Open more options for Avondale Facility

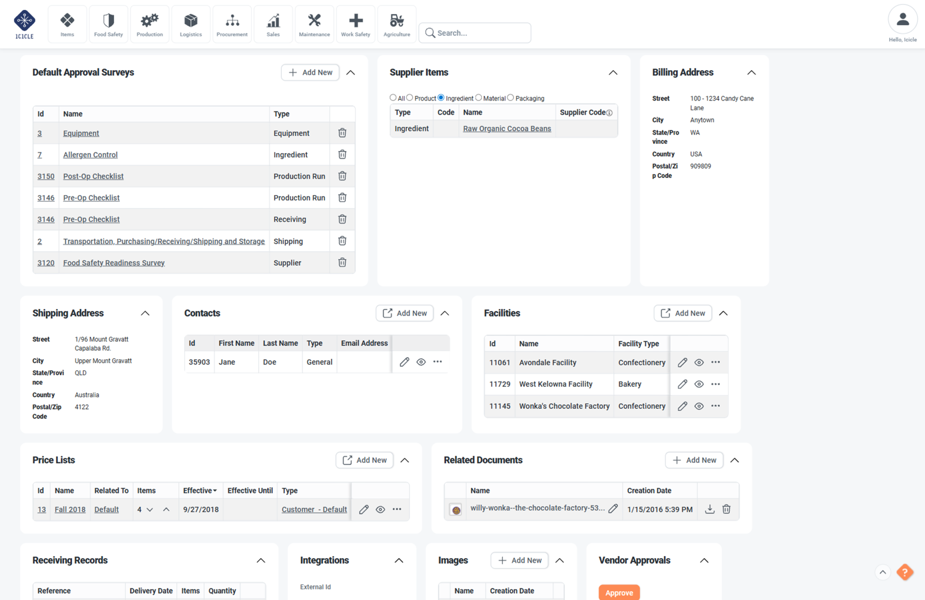click(x=715, y=362)
